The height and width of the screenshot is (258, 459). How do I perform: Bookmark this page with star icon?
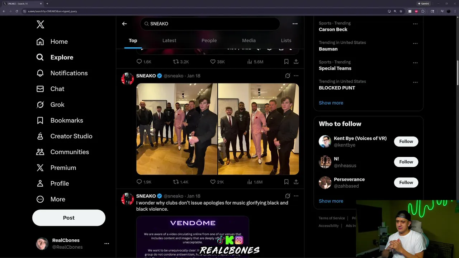click(401, 11)
